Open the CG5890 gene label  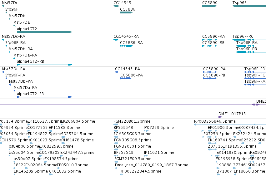[210, 3]
